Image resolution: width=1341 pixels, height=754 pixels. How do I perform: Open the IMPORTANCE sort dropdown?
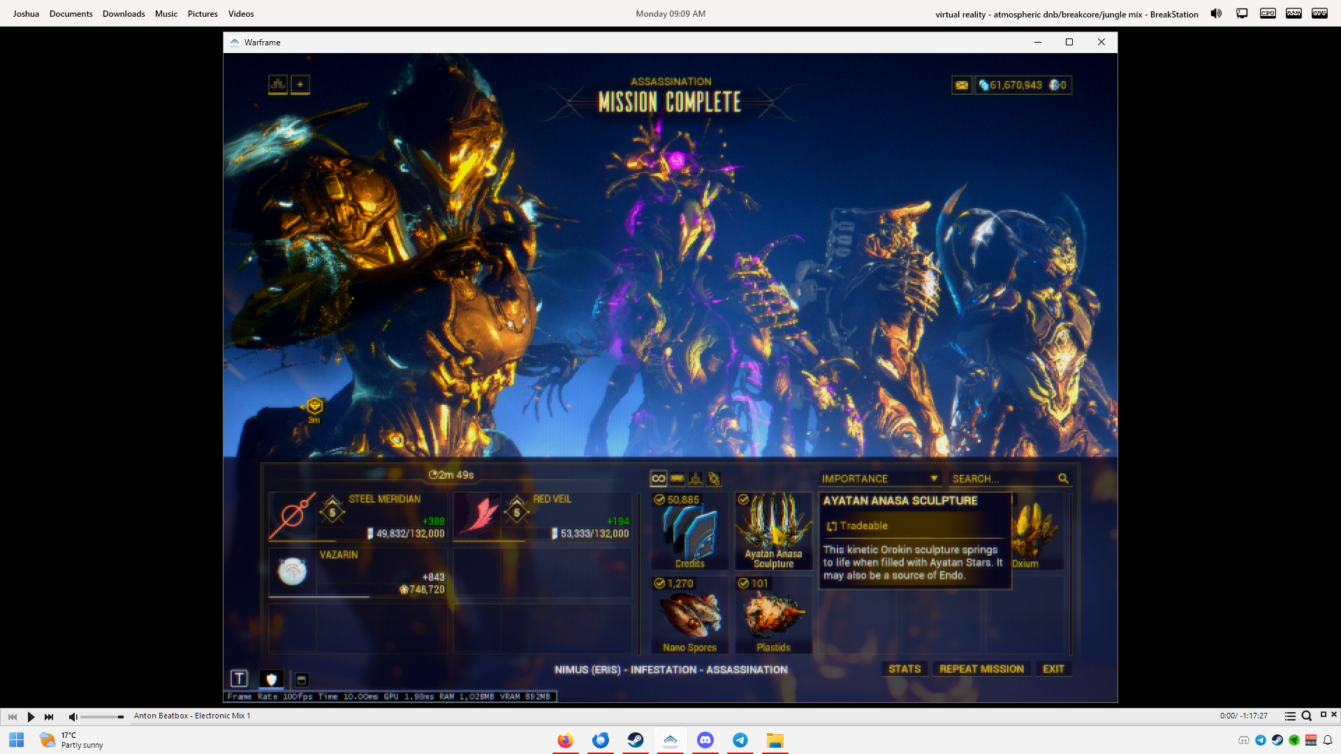pos(880,478)
